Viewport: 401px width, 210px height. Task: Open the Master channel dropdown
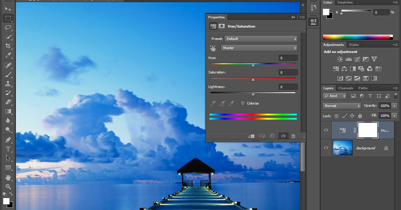pos(259,48)
